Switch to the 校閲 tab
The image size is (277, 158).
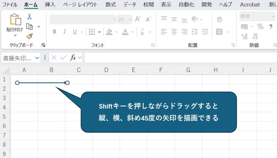pos(149,4)
